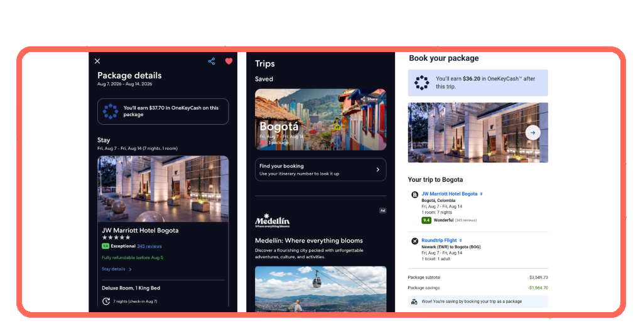Click Share on the Bogotá card
The image size is (643, 336).
point(369,99)
